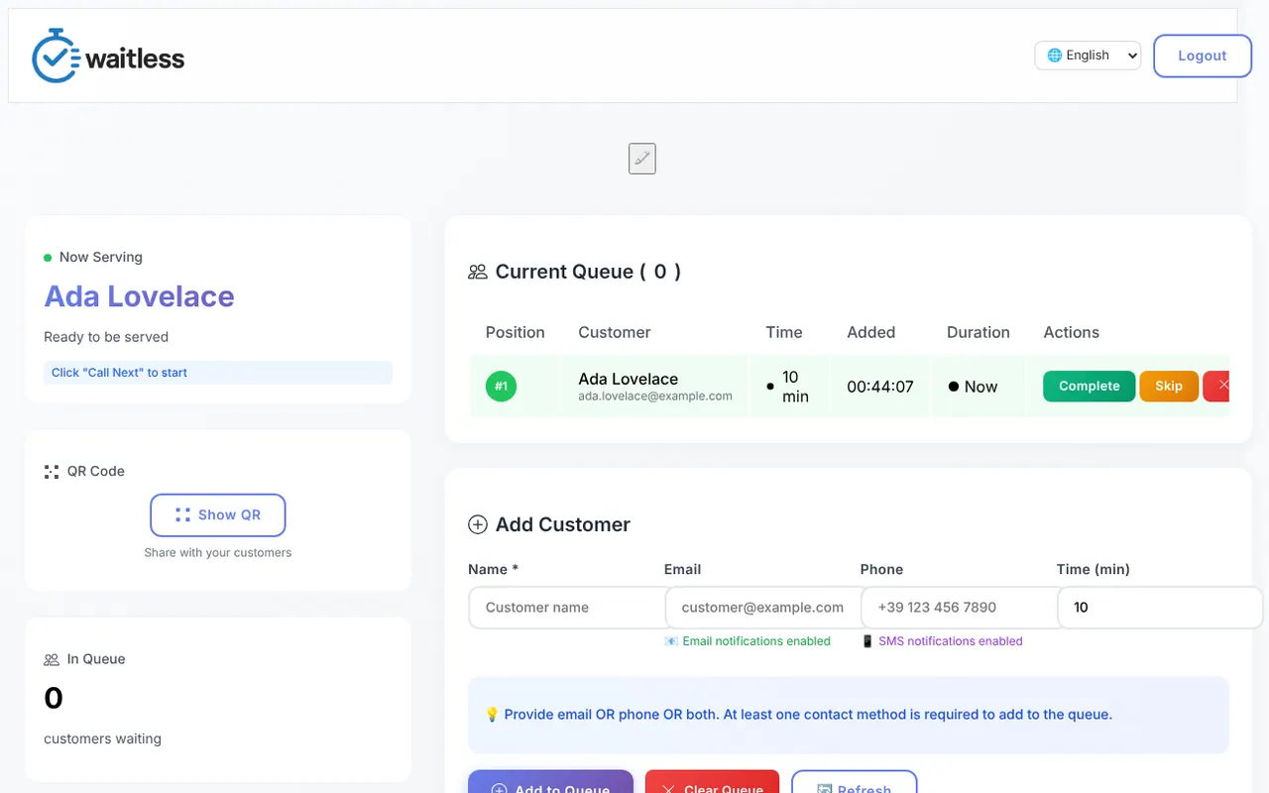Screen dimensions: 1269x793
Task: Focus the Customer name input field
Action: coord(568,608)
